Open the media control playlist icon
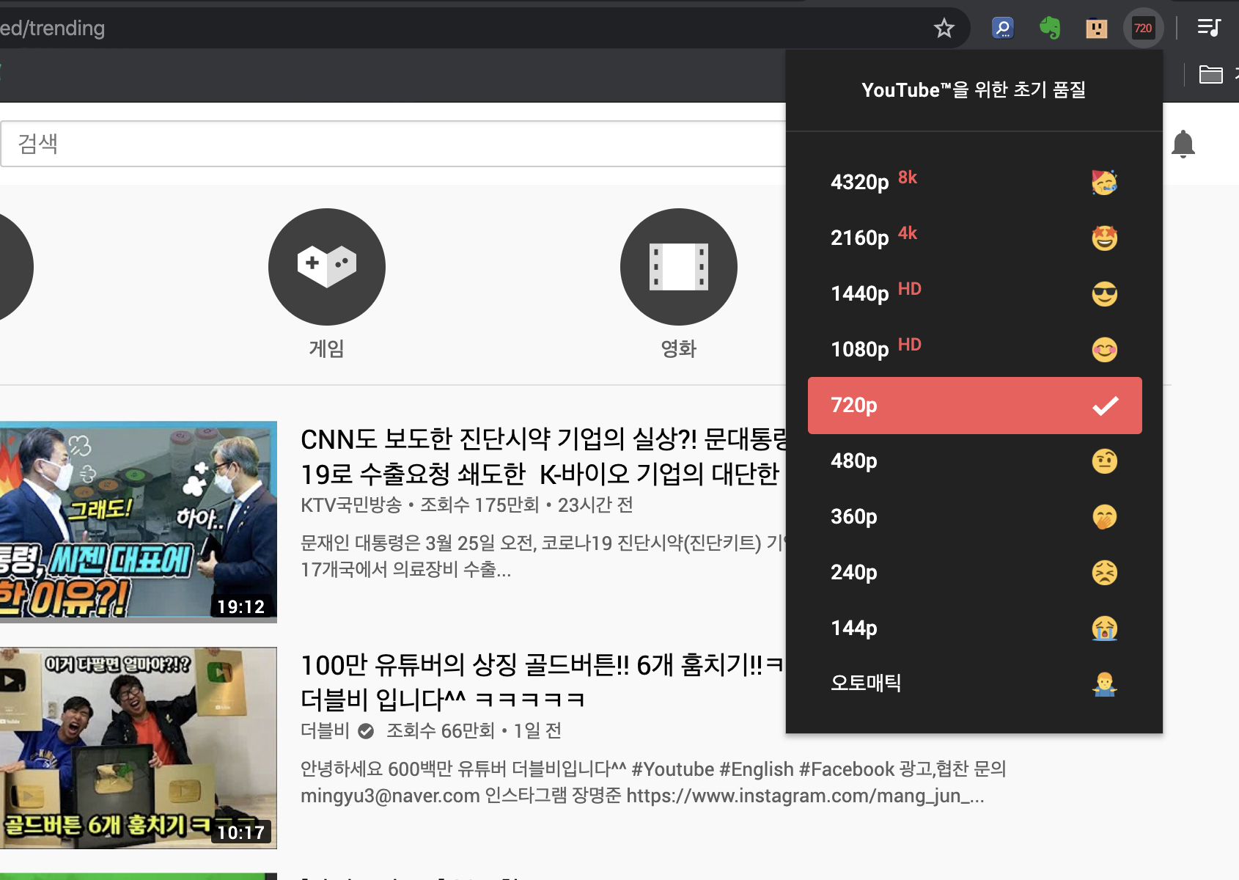The image size is (1239, 880). click(x=1209, y=28)
